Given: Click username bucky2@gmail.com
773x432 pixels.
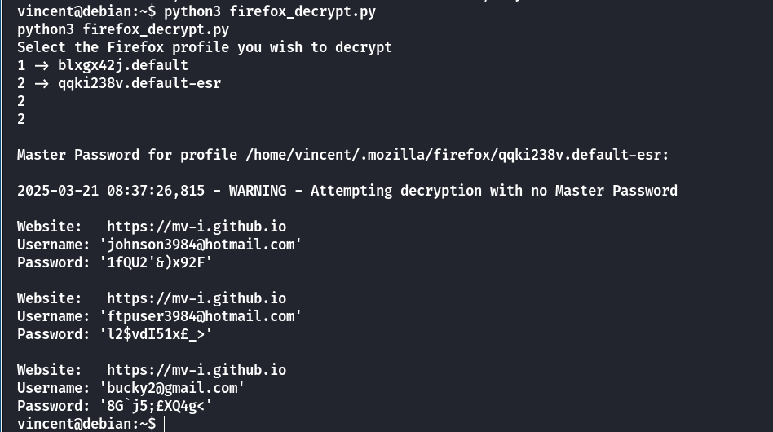Looking at the screenshot, I should [x=172, y=388].
